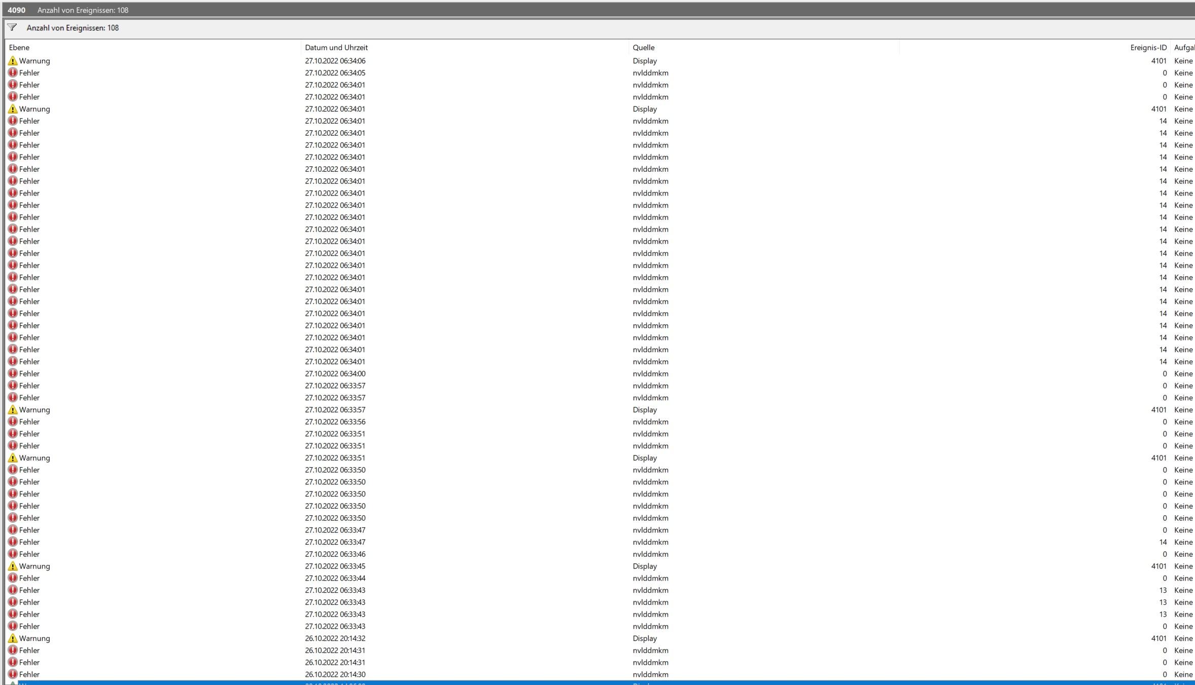Click error icon of 06:34:00 row

tap(13, 374)
